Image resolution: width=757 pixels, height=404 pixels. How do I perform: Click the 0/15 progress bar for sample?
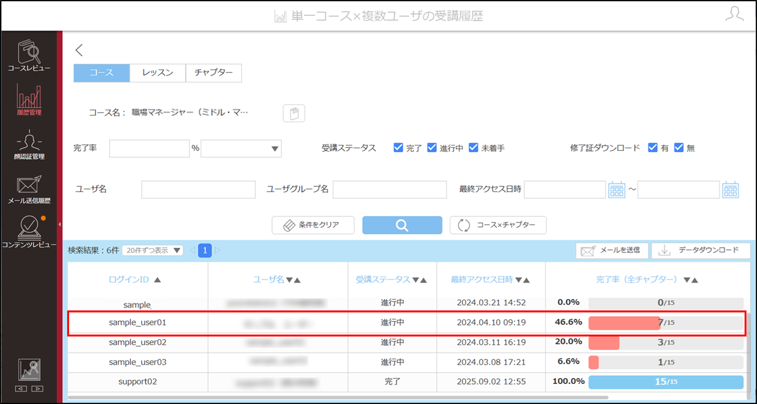pos(666,303)
